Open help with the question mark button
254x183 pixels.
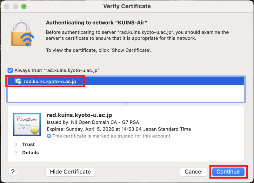coord(13,172)
